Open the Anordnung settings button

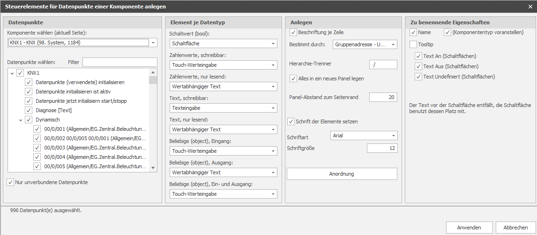[342, 174]
